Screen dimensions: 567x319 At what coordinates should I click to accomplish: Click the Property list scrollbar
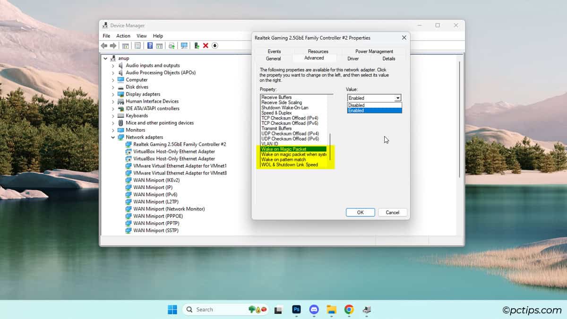330,147
